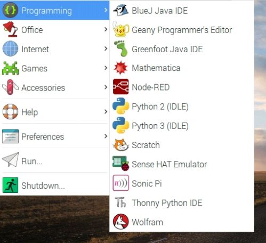Click the Node-RED flow icon
Screen dimensions: 266x243
[x=120, y=87]
